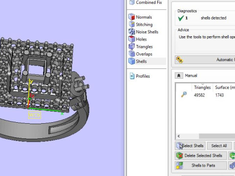Viewport: 235px width, 176px height.
Task: Click the green icon right of Delete Selected Shells
Action: click(x=232, y=155)
